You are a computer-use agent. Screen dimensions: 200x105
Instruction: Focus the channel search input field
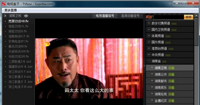169,17
